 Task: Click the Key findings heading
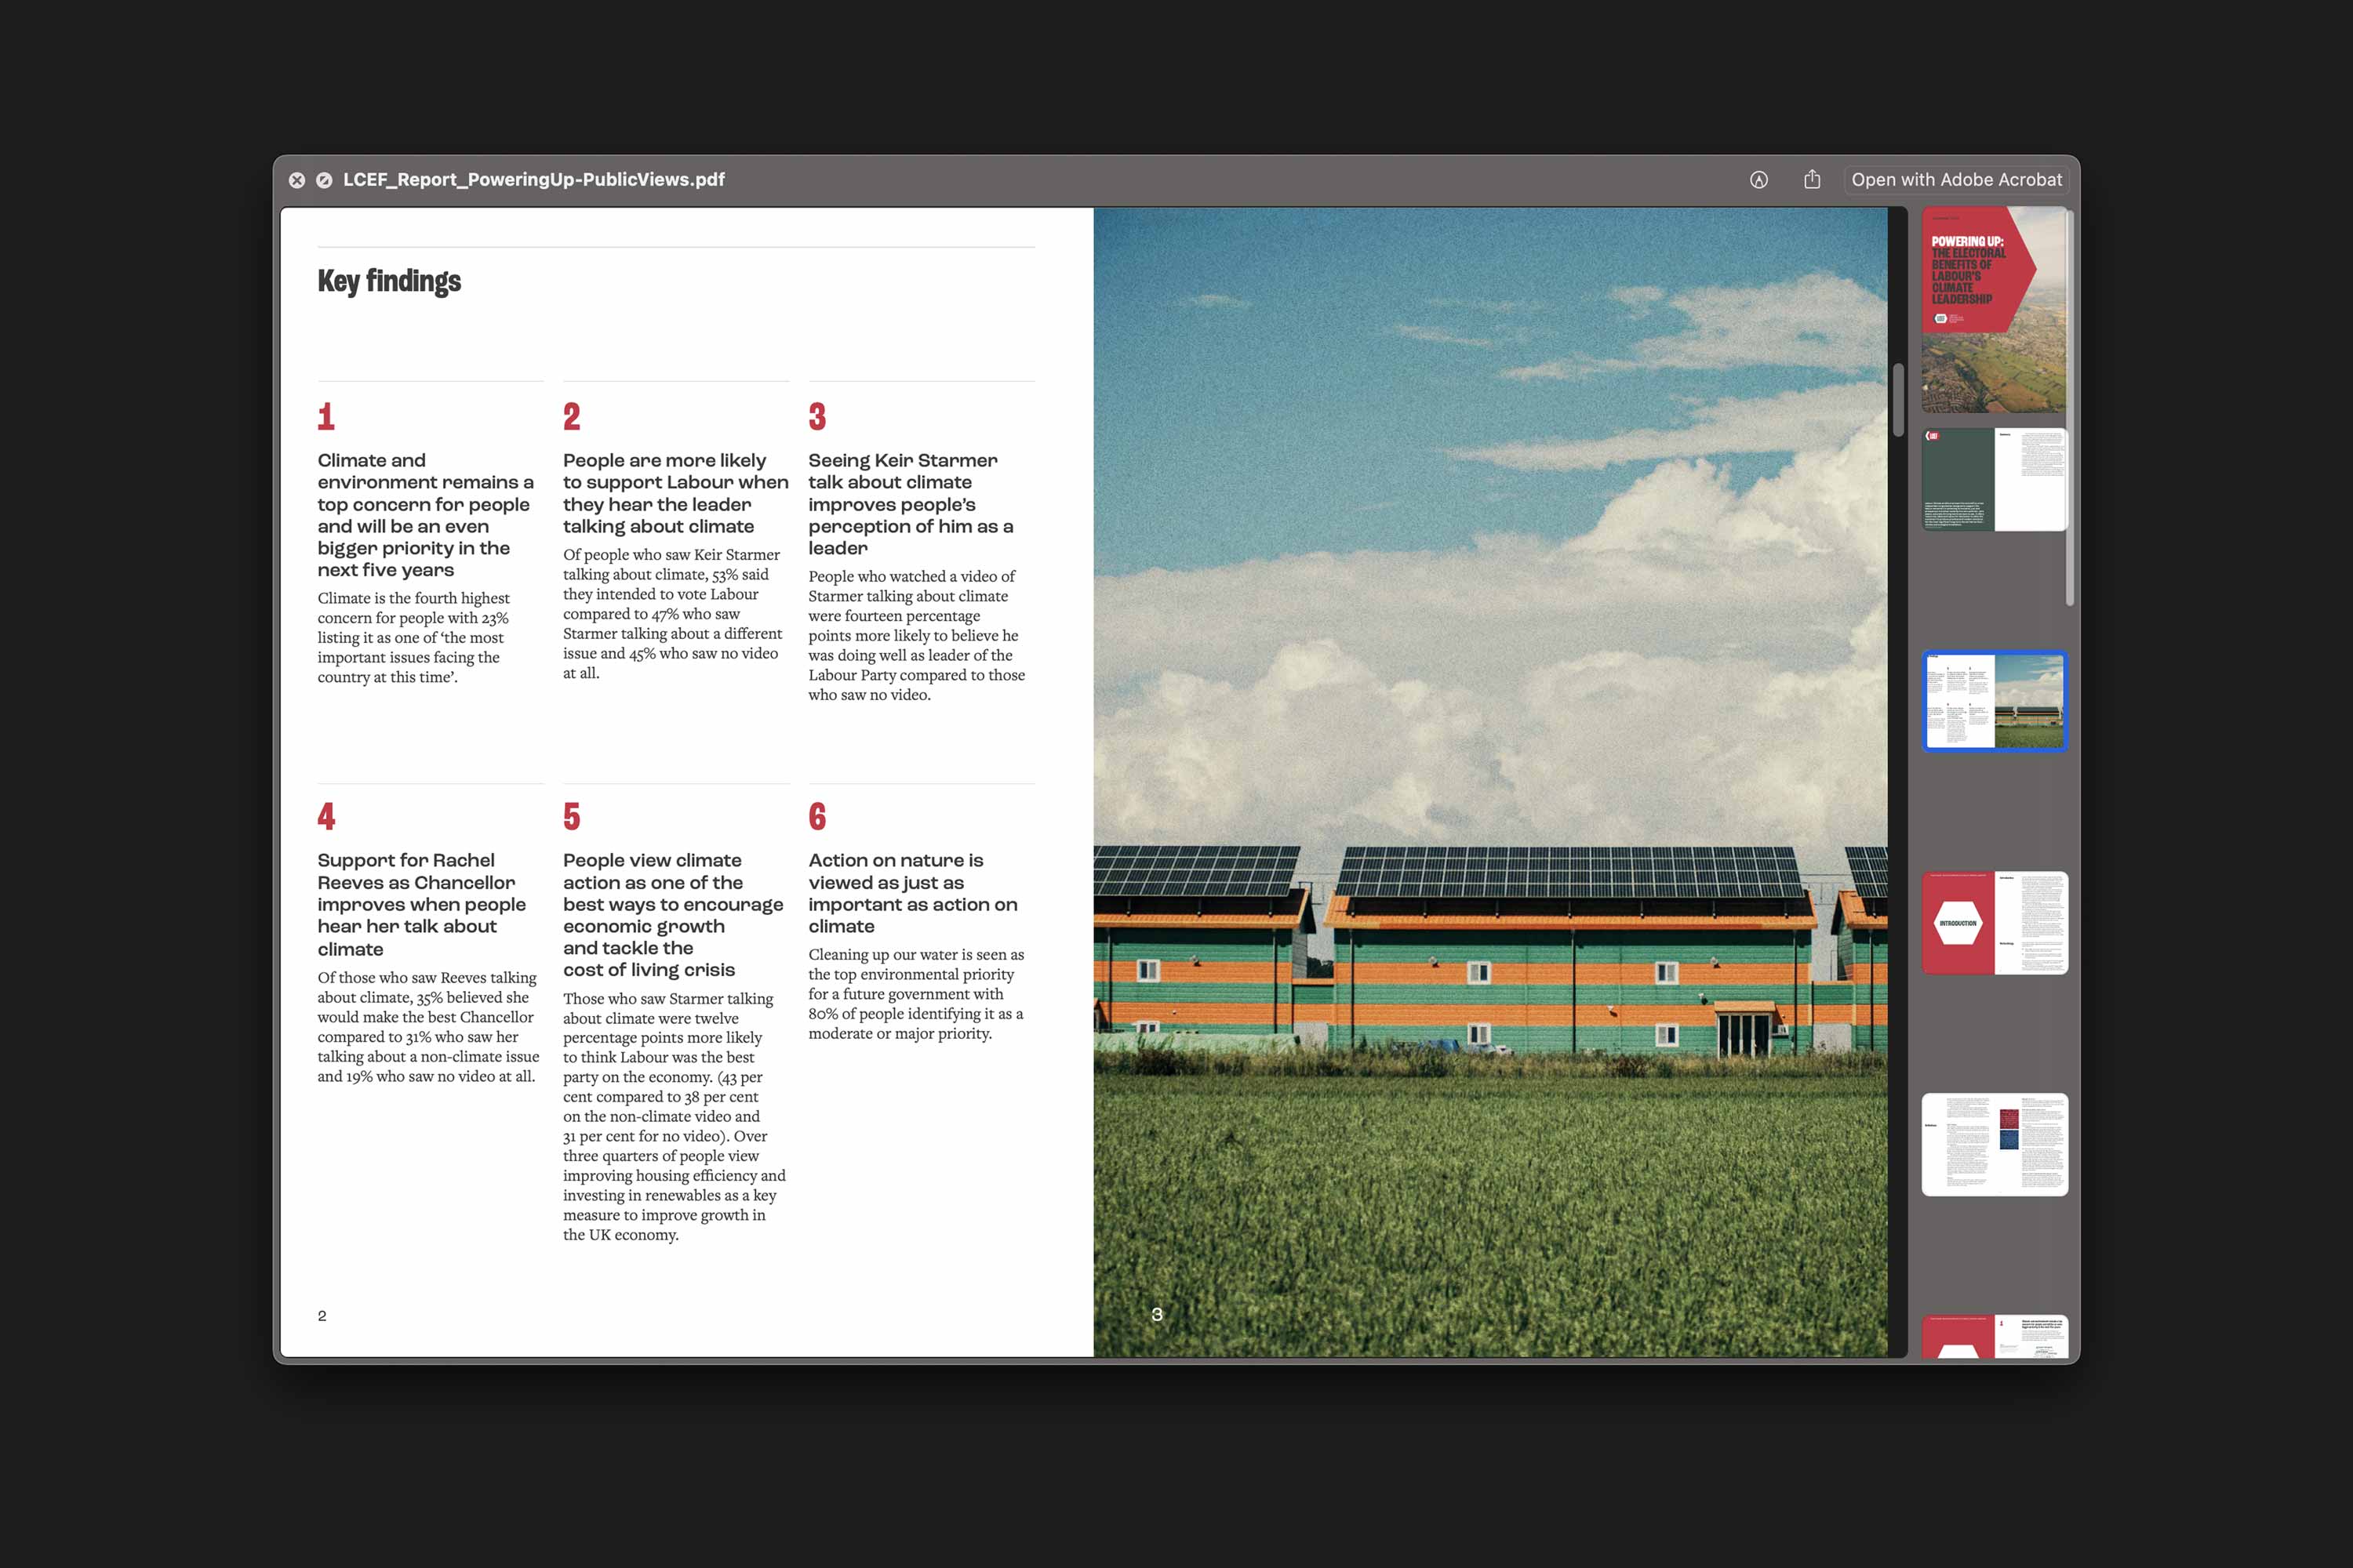pos(389,282)
